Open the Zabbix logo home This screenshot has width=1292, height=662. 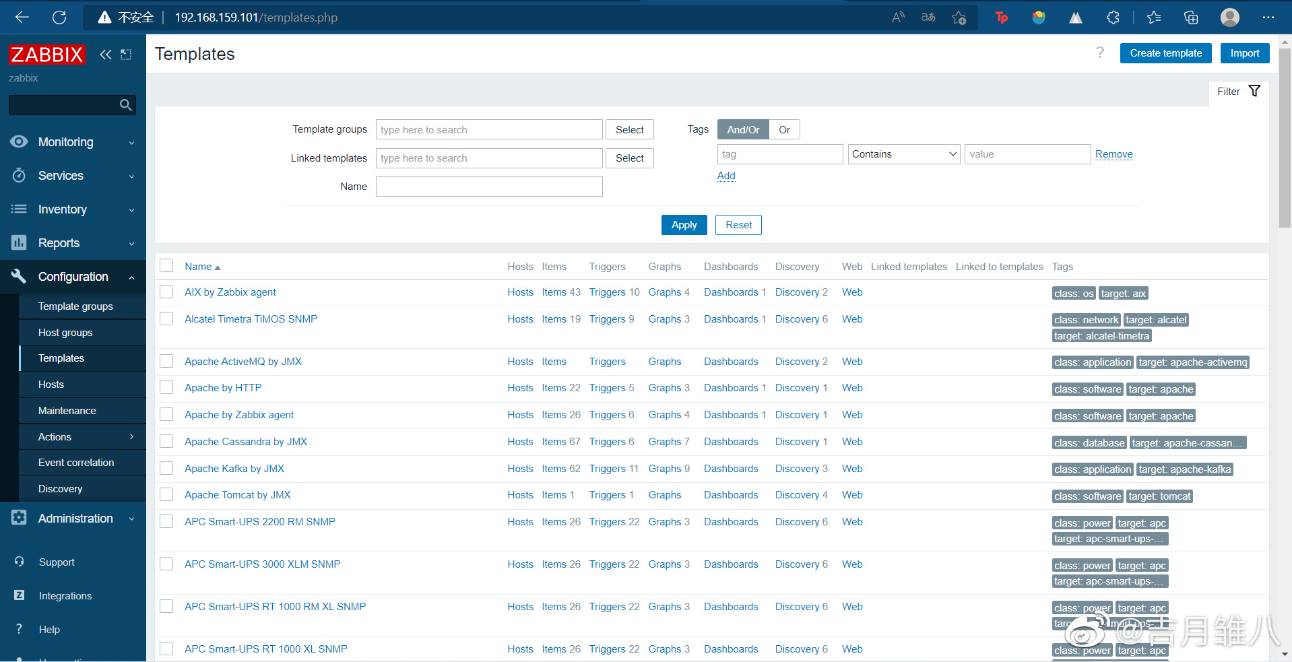(47, 55)
